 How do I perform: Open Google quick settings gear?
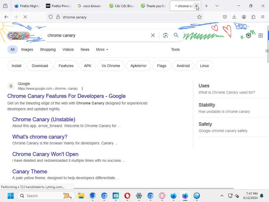[x=248, y=36]
